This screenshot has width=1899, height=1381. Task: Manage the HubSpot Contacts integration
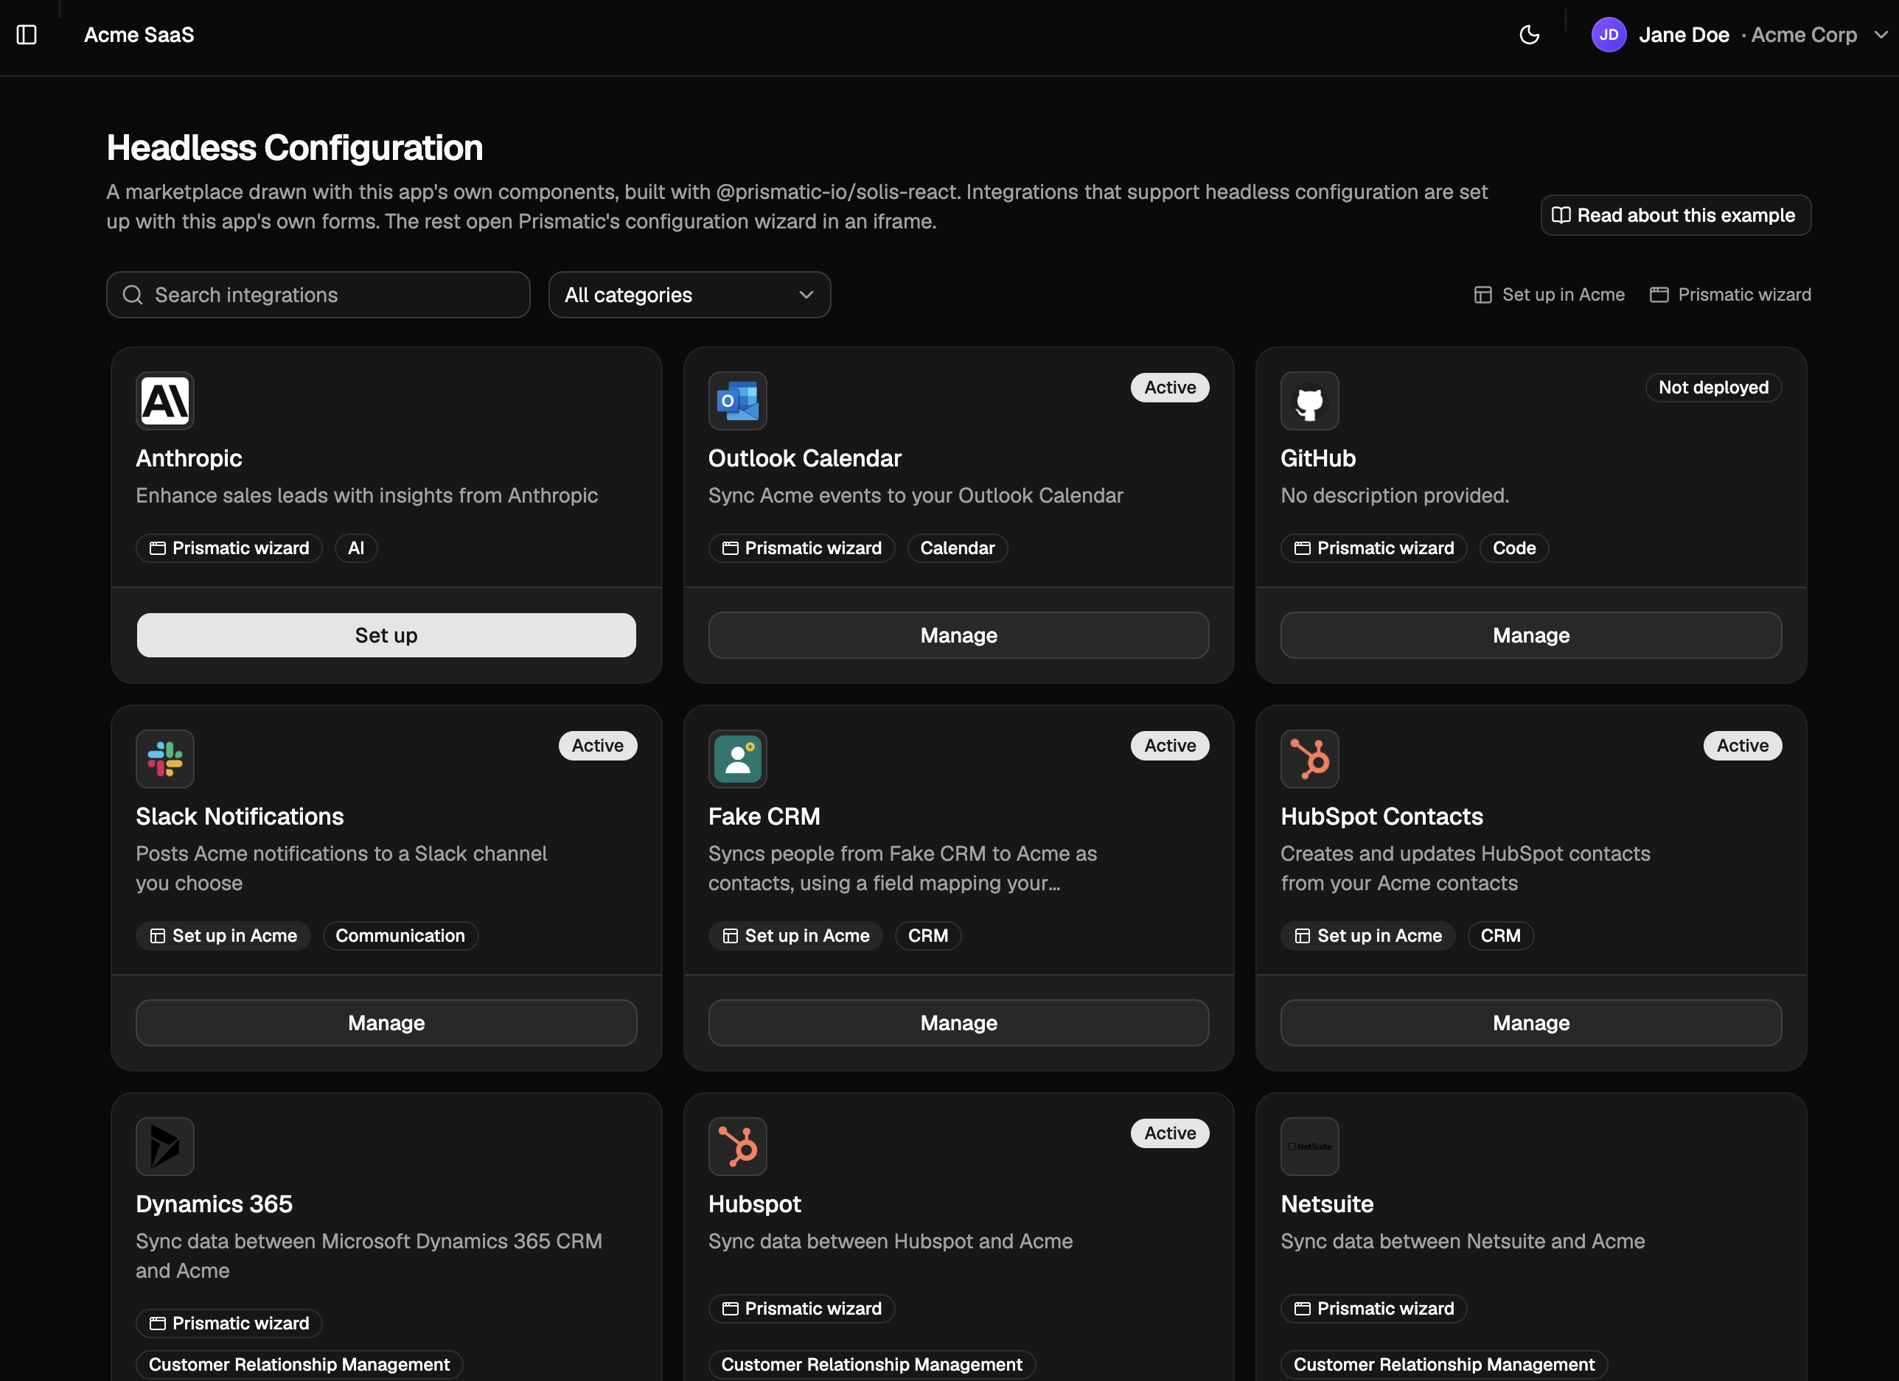click(x=1530, y=1023)
